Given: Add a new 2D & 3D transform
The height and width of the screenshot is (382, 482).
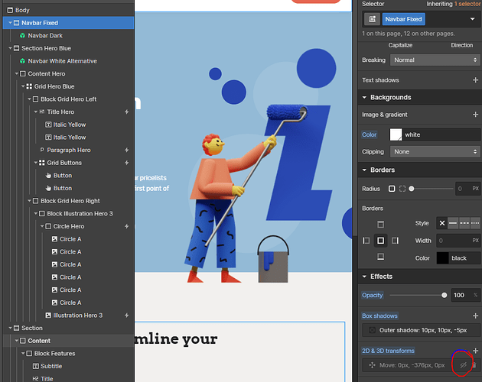Looking at the screenshot, I should coord(476,351).
